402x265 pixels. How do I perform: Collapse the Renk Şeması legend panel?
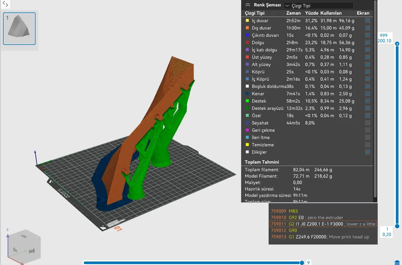pos(248,5)
